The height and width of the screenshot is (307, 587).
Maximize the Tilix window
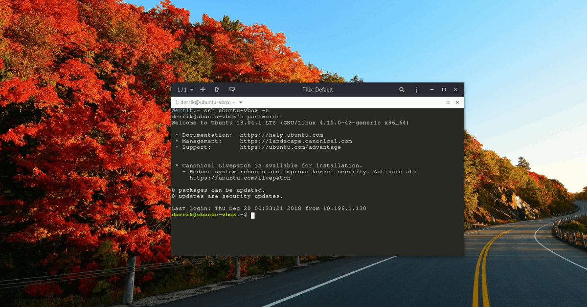(444, 90)
